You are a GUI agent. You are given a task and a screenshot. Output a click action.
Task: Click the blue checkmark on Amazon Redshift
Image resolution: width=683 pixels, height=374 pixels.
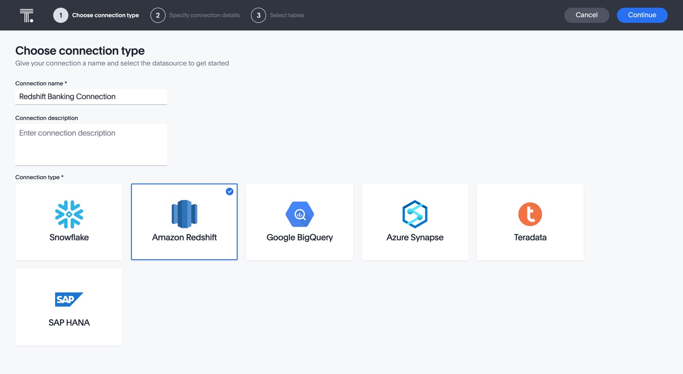tap(230, 192)
